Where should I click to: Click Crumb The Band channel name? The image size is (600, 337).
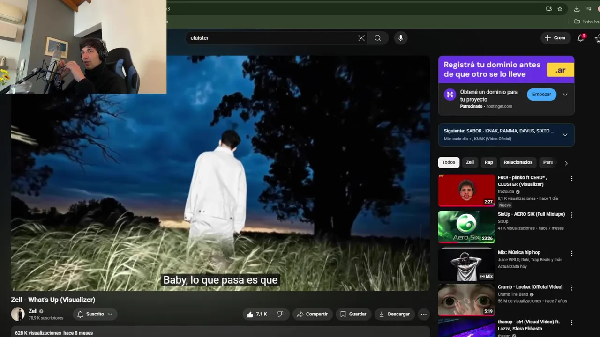[513, 294]
